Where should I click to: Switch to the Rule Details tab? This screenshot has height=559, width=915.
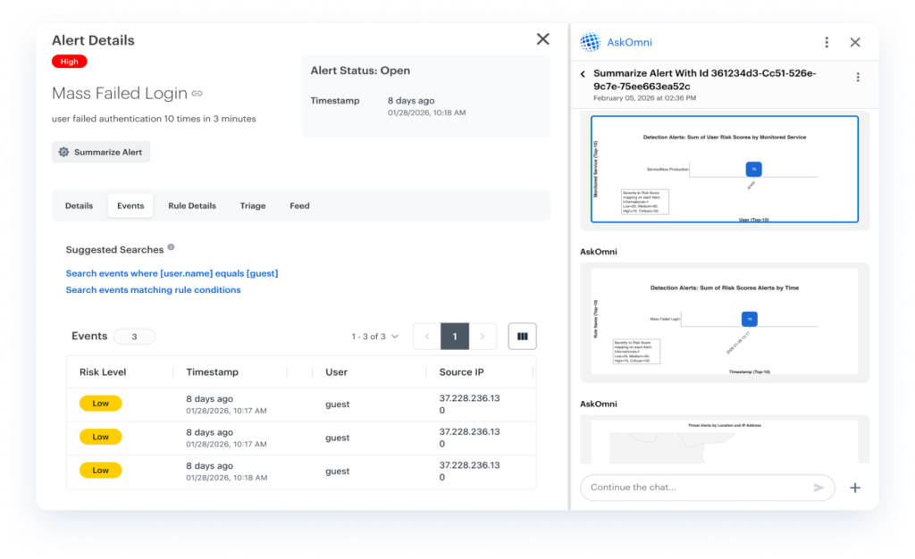coord(192,205)
